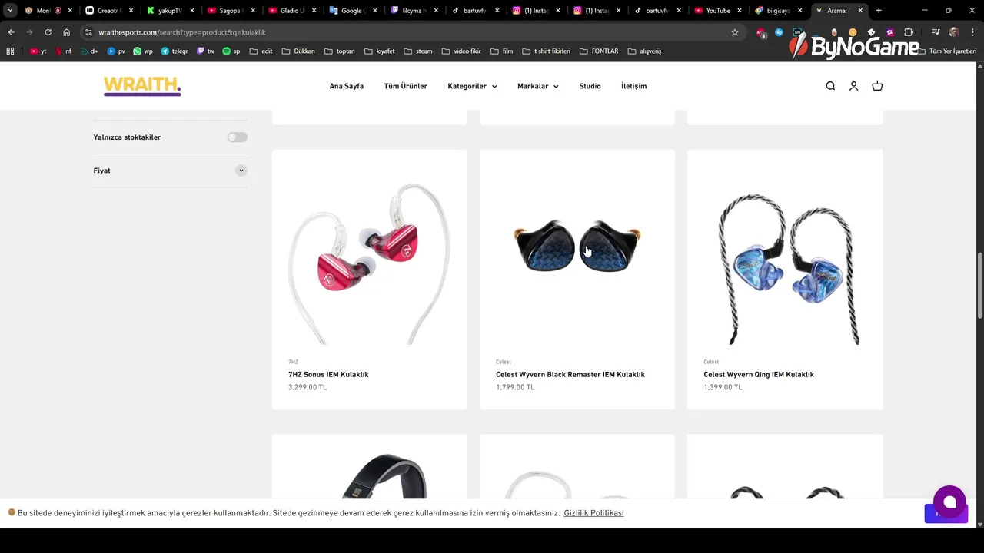Go to browser home page icon
This screenshot has width=984, height=553.
click(x=66, y=32)
